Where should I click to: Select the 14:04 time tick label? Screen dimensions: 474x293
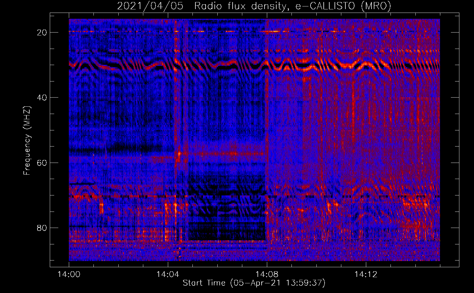tap(168, 275)
